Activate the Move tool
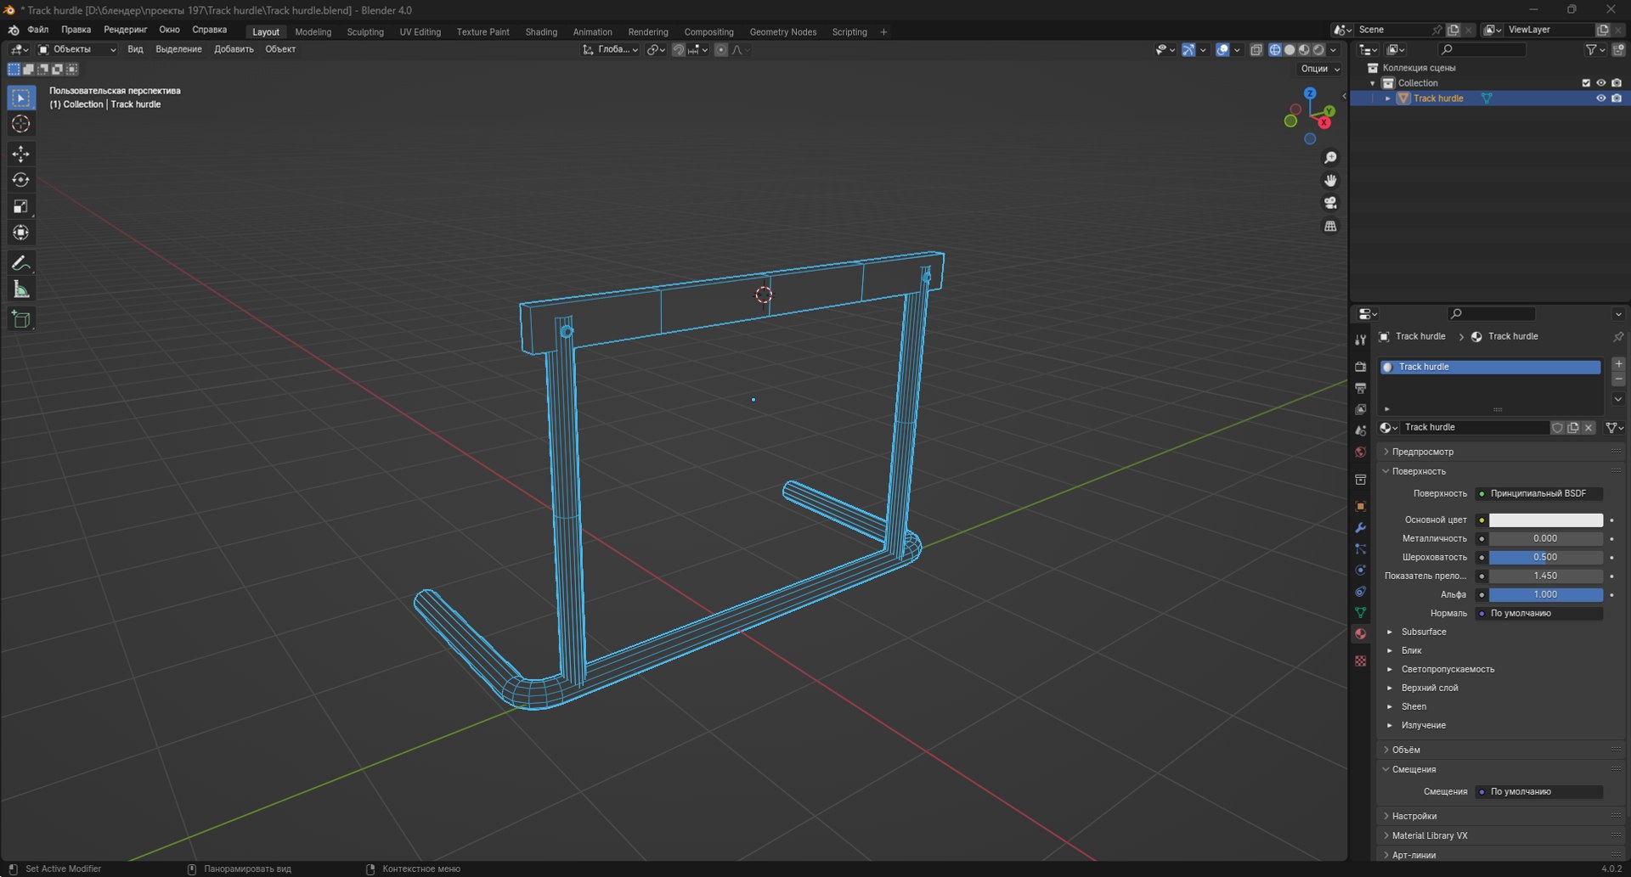1631x877 pixels. pos(21,154)
